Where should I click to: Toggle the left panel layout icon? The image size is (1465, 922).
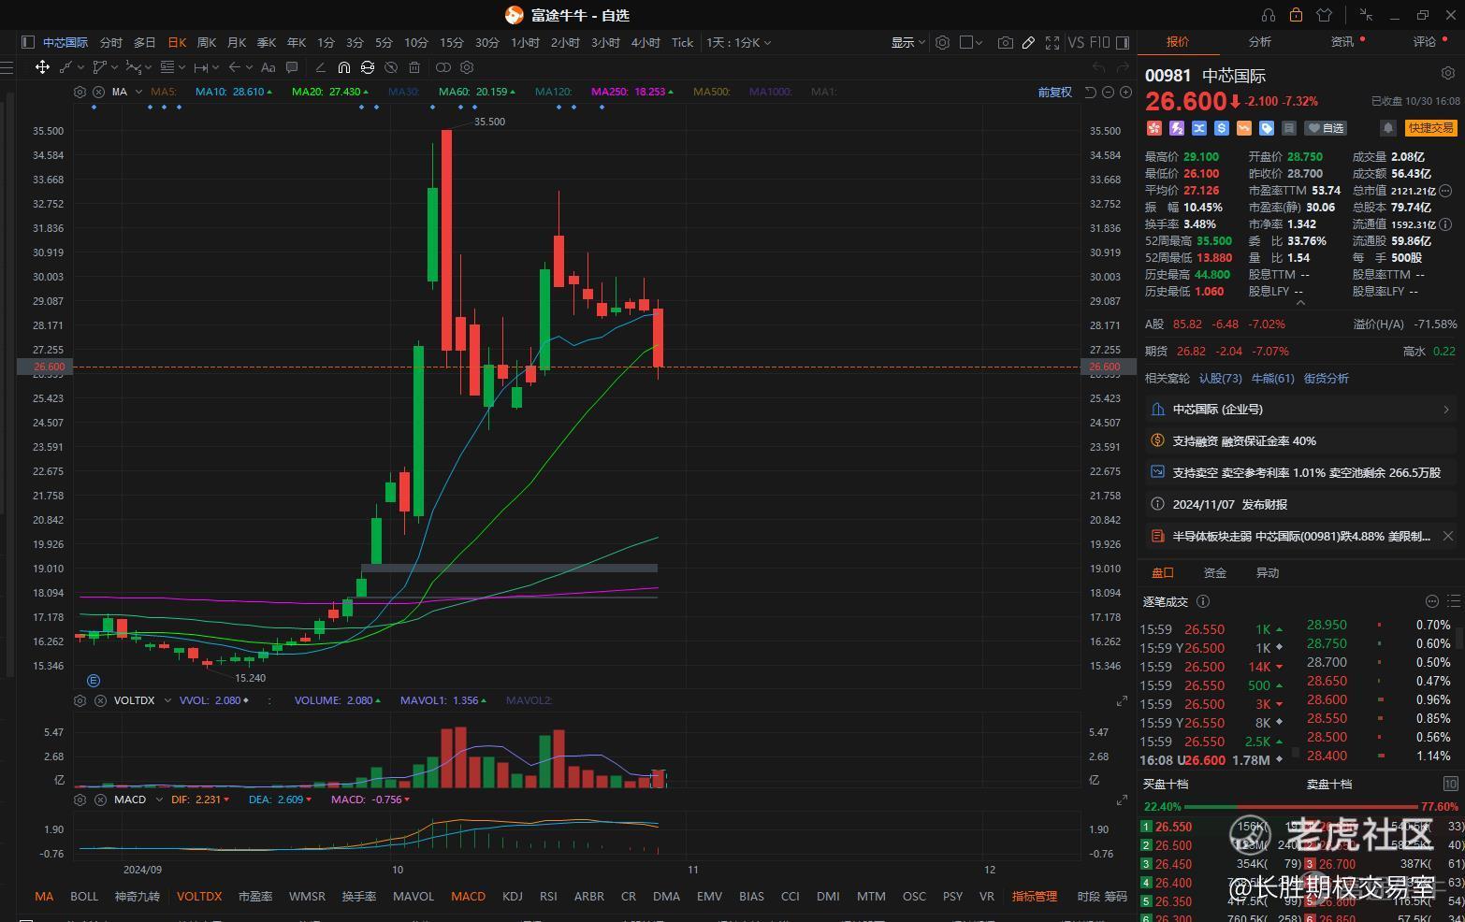pyautogui.click(x=27, y=42)
